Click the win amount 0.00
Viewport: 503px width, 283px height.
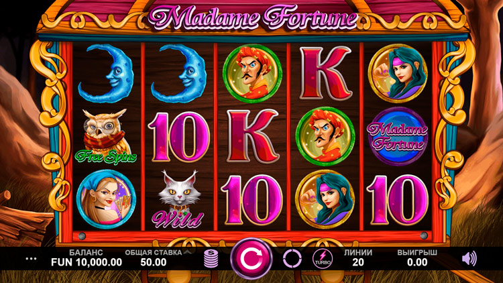[x=417, y=262]
